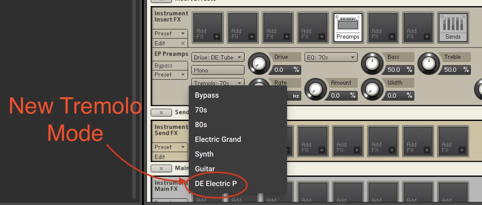482x205 pixels.
Task: Choose Synth tremolo mode
Action: [238, 154]
